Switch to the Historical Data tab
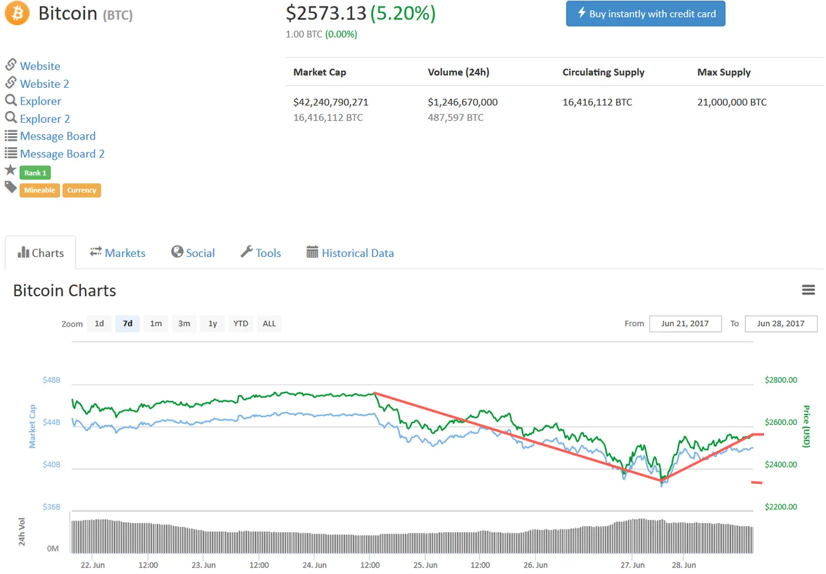The height and width of the screenshot is (574, 826). click(x=350, y=252)
